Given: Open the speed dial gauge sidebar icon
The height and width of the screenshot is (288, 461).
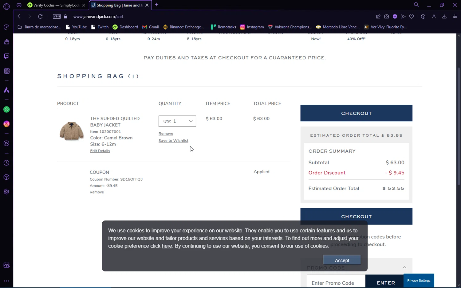Looking at the screenshot, I should [6, 27].
